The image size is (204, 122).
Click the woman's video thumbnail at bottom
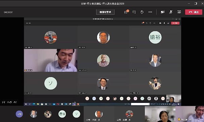point(160,114)
